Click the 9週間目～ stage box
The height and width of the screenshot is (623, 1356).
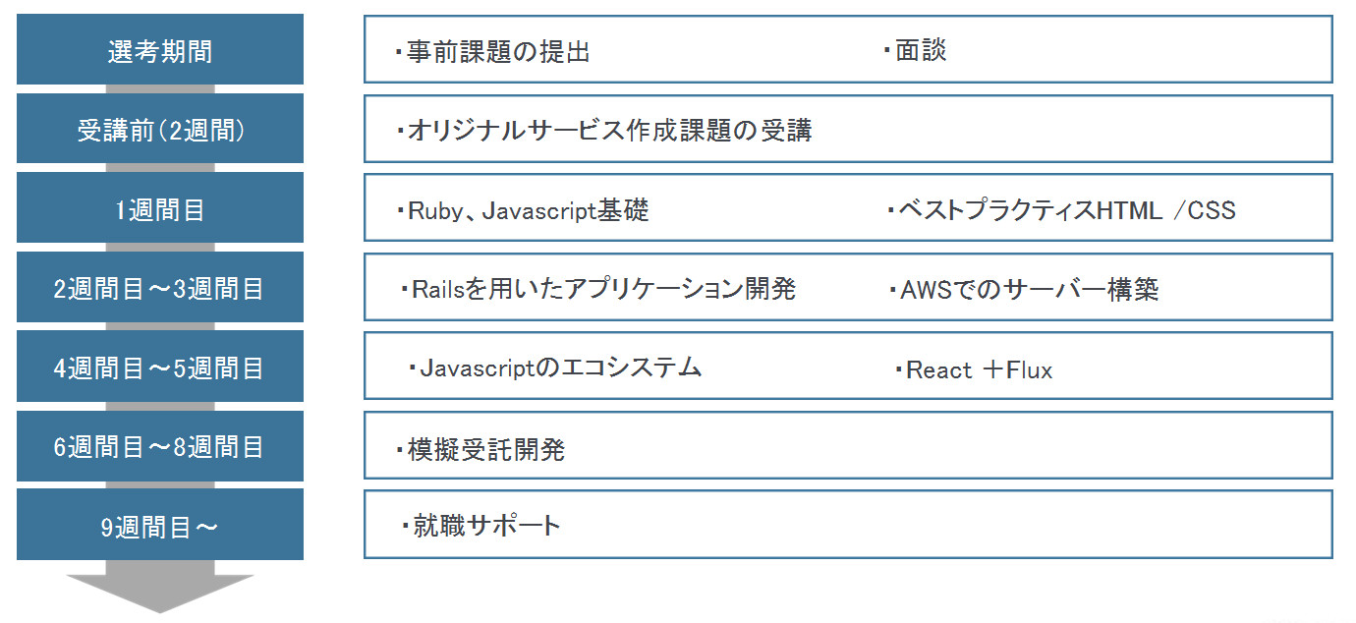pyautogui.click(x=160, y=526)
